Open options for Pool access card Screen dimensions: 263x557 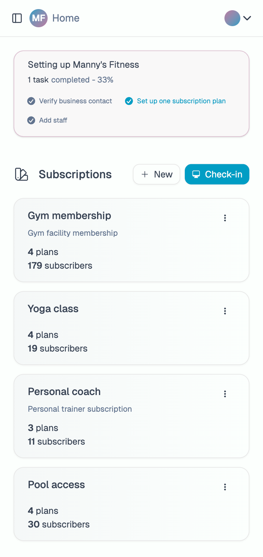coord(225,487)
